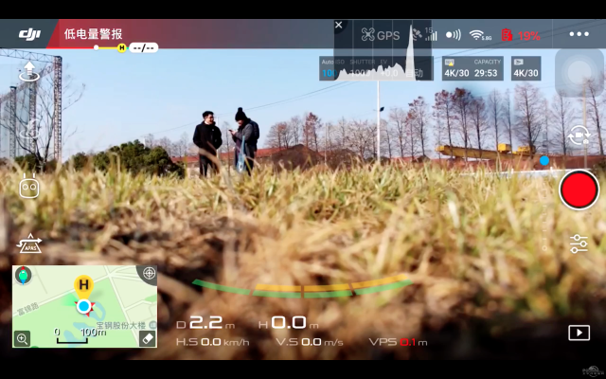Open camera parameter sliders settings

(579, 244)
